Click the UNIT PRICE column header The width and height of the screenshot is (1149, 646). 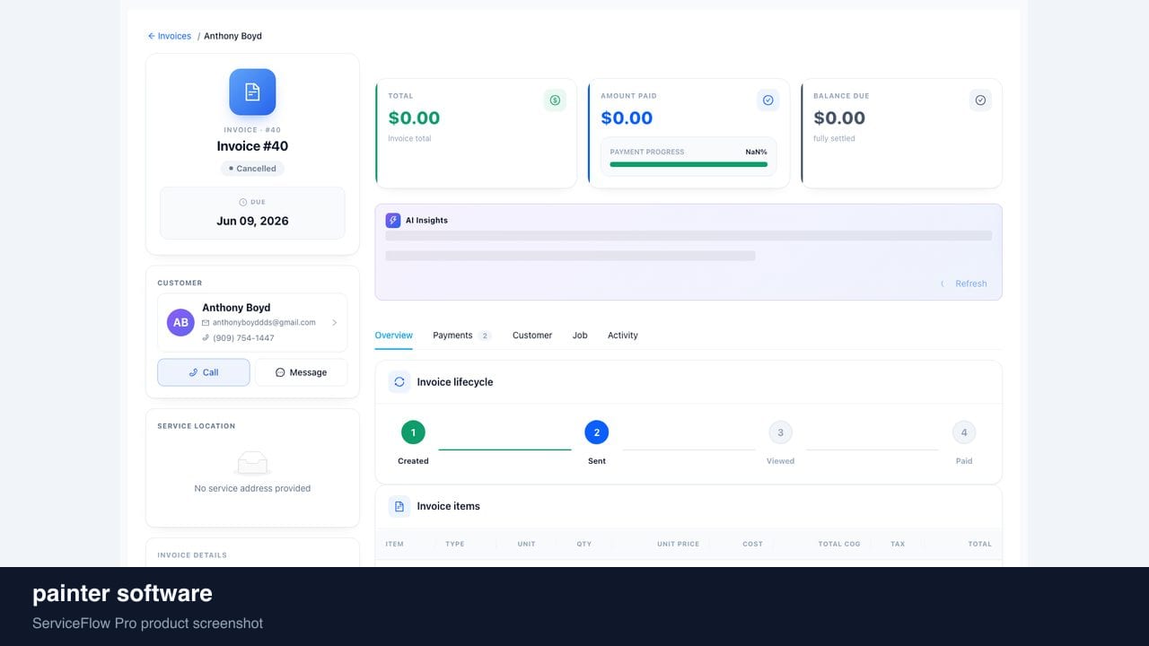[x=678, y=544]
